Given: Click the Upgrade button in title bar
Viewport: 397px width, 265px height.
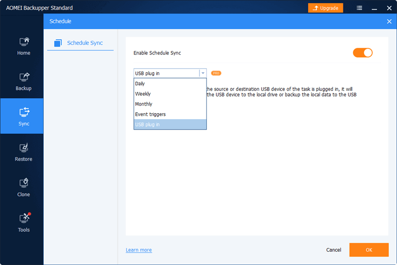Looking at the screenshot, I should (x=326, y=8).
